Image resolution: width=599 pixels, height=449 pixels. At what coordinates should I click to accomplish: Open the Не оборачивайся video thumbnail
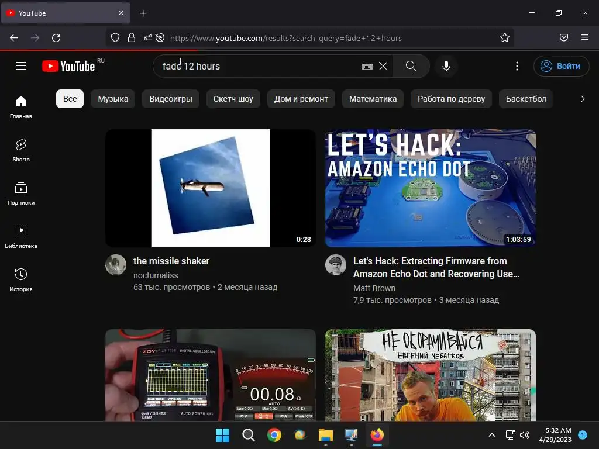point(431,375)
